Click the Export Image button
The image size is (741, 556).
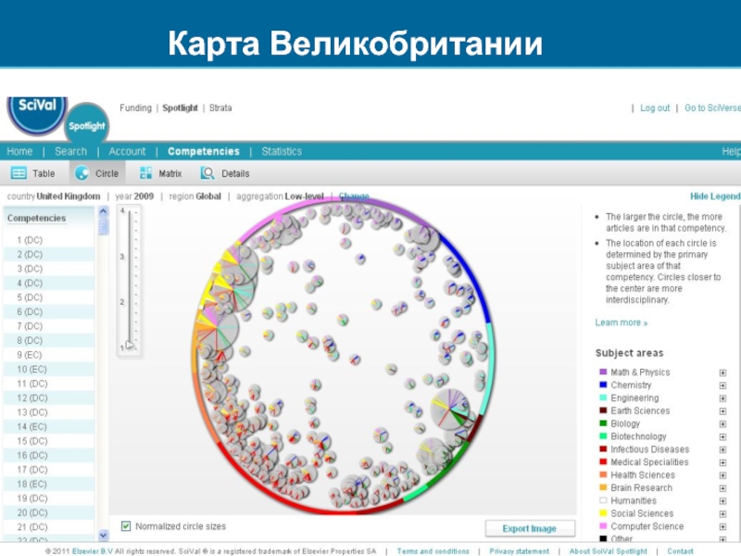pyautogui.click(x=530, y=528)
